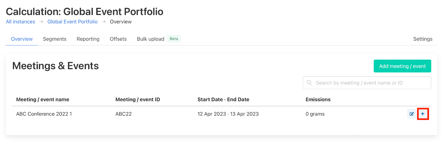The height and width of the screenshot is (146, 447).
Task: Open the Reporting tab
Action: point(88,39)
